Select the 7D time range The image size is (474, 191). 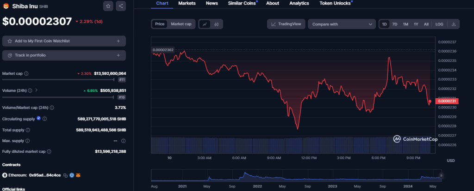coord(395,24)
